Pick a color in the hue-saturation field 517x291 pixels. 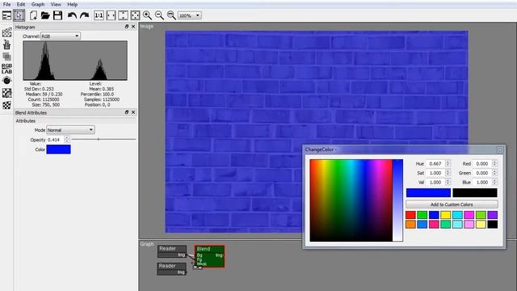click(x=351, y=200)
